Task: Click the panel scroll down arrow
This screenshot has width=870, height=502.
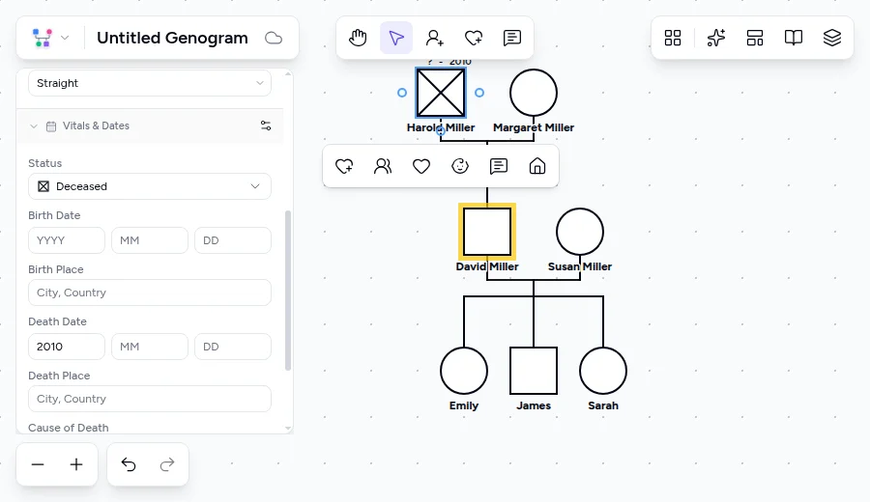Action: (287, 428)
